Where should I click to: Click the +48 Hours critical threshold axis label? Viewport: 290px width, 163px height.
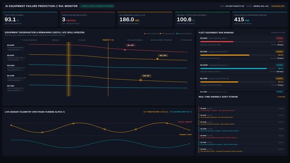(x=161, y=40)
